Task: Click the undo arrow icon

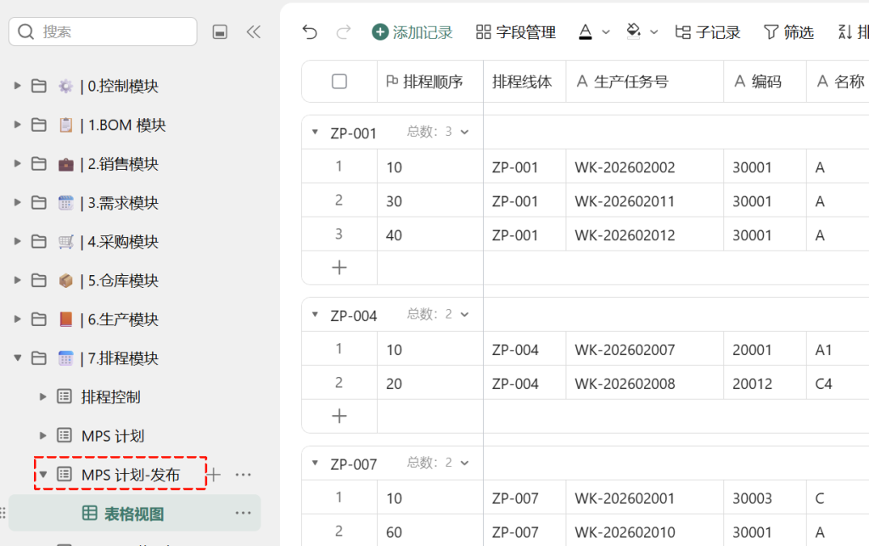Action: pyautogui.click(x=310, y=32)
